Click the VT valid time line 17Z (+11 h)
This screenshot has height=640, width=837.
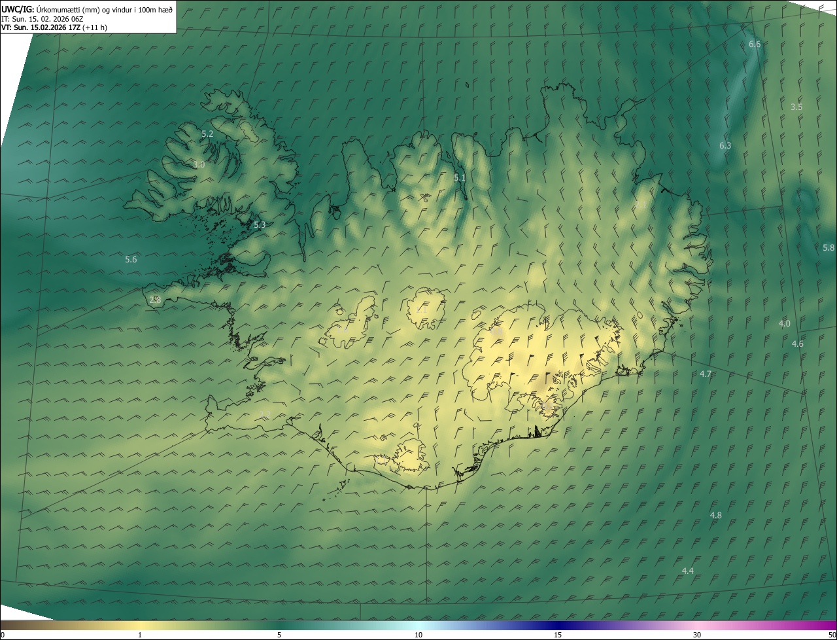[54, 27]
